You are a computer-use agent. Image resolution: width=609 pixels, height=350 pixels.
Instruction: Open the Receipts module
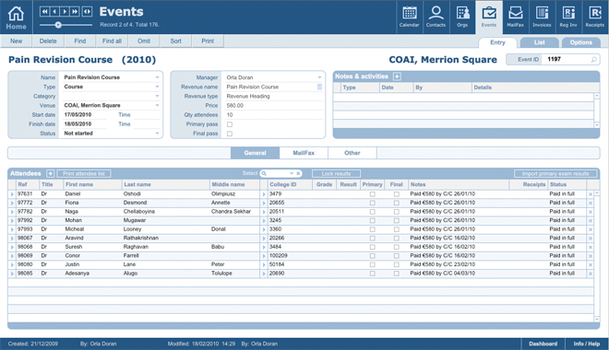point(594,17)
